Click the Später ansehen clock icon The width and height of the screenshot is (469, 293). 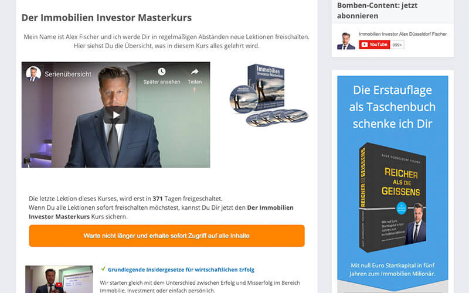tap(162, 71)
